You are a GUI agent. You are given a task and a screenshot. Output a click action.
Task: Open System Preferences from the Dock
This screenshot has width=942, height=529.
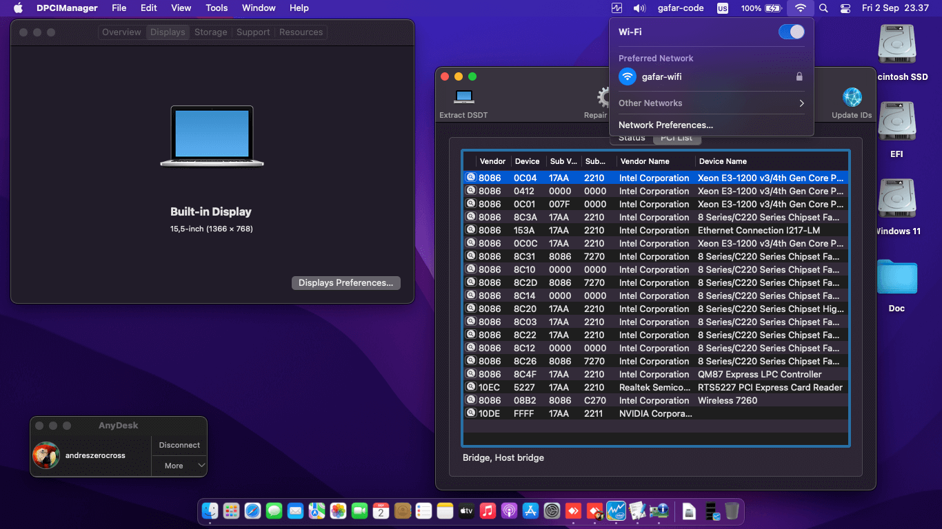point(552,510)
